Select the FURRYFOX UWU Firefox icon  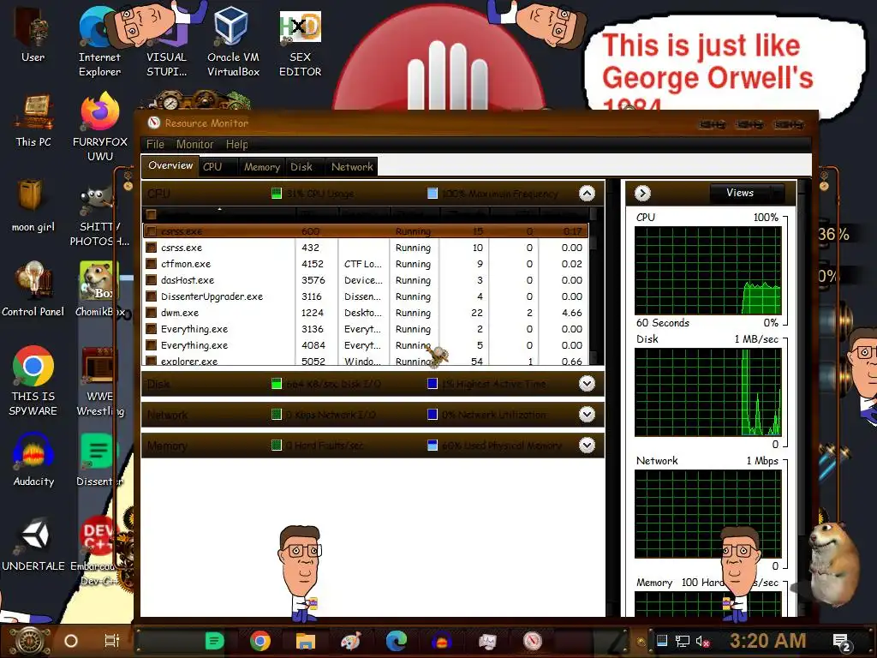[x=99, y=127]
